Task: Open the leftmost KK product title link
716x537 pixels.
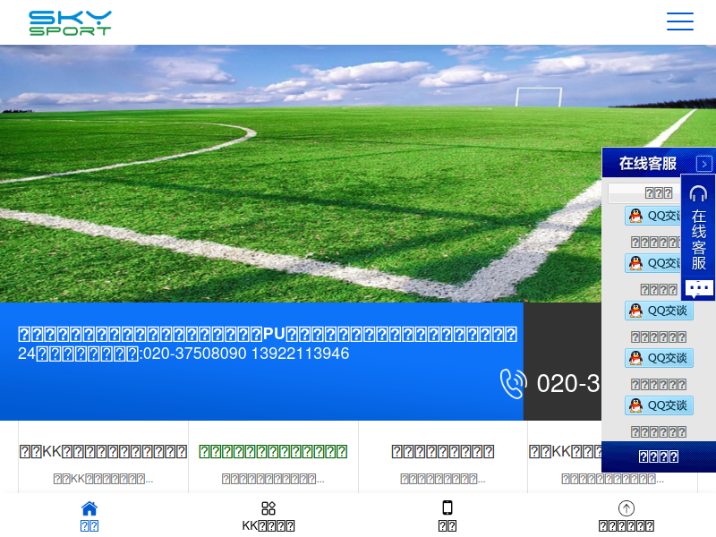Action: point(103,452)
